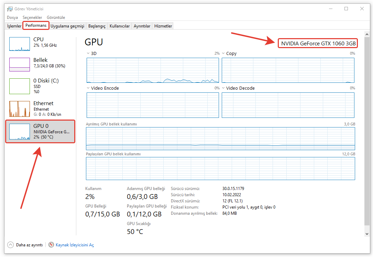
Task: Switch to the İşlemler tab
Action: 14,26
